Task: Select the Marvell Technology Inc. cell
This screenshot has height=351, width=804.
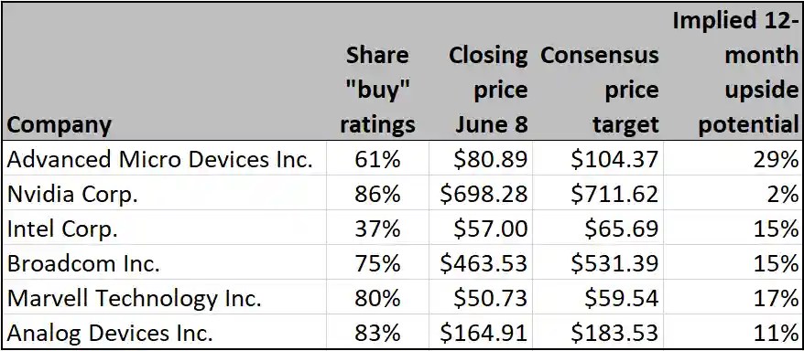Action: pos(164,297)
